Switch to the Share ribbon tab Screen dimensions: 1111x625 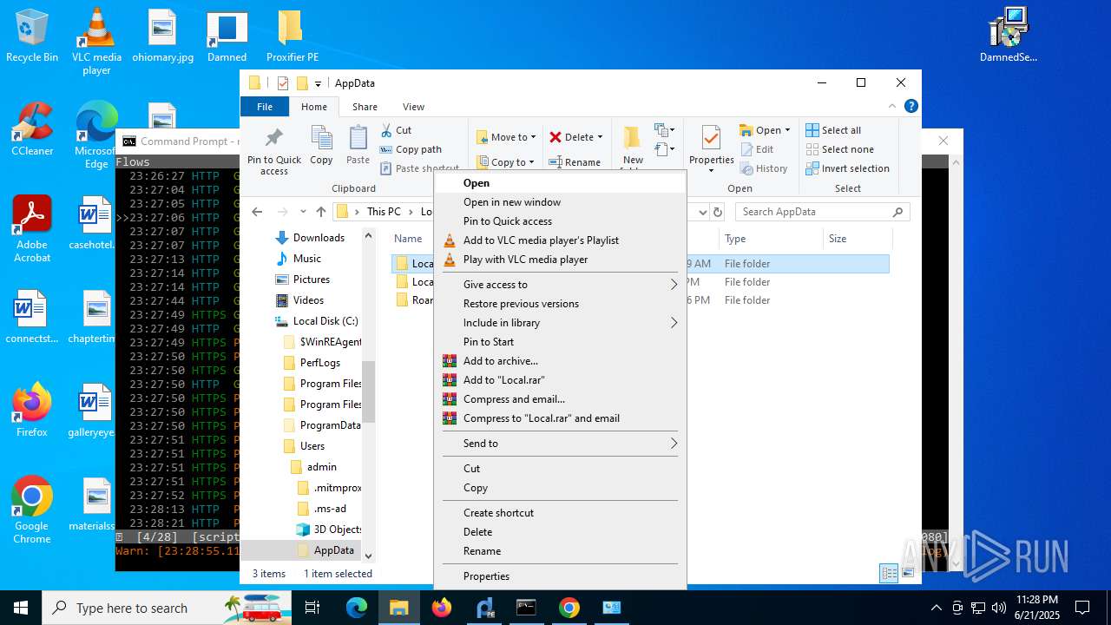(x=365, y=107)
